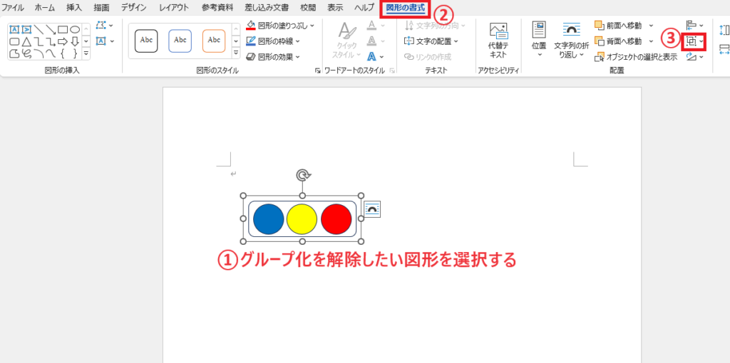The width and height of the screenshot is (730, 363).
Task: Click the rotation handle above the shape group
Action: [x=303, y=175]
